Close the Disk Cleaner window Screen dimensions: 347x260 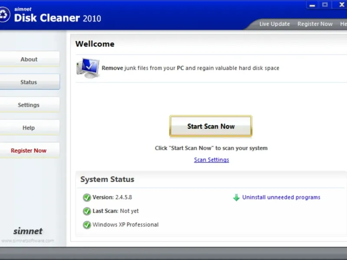tap(341, 5)
